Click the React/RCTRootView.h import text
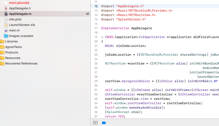 click(136, 15)
